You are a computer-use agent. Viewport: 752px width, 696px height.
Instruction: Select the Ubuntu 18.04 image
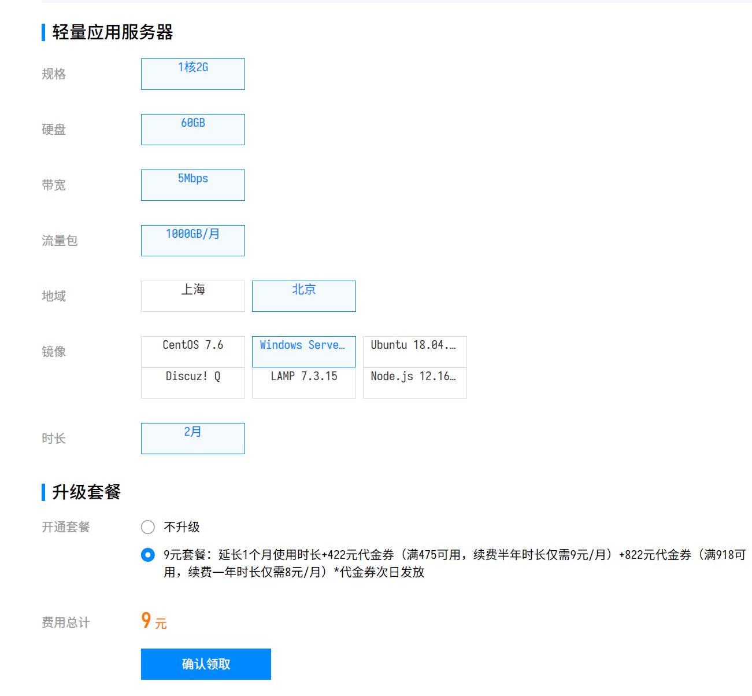(x=414, y=351)
